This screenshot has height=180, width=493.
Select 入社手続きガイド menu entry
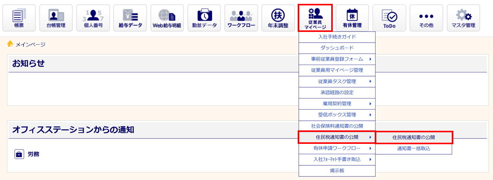[x=337, y=37]
